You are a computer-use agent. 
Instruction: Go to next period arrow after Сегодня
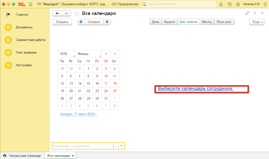[107, 22]
